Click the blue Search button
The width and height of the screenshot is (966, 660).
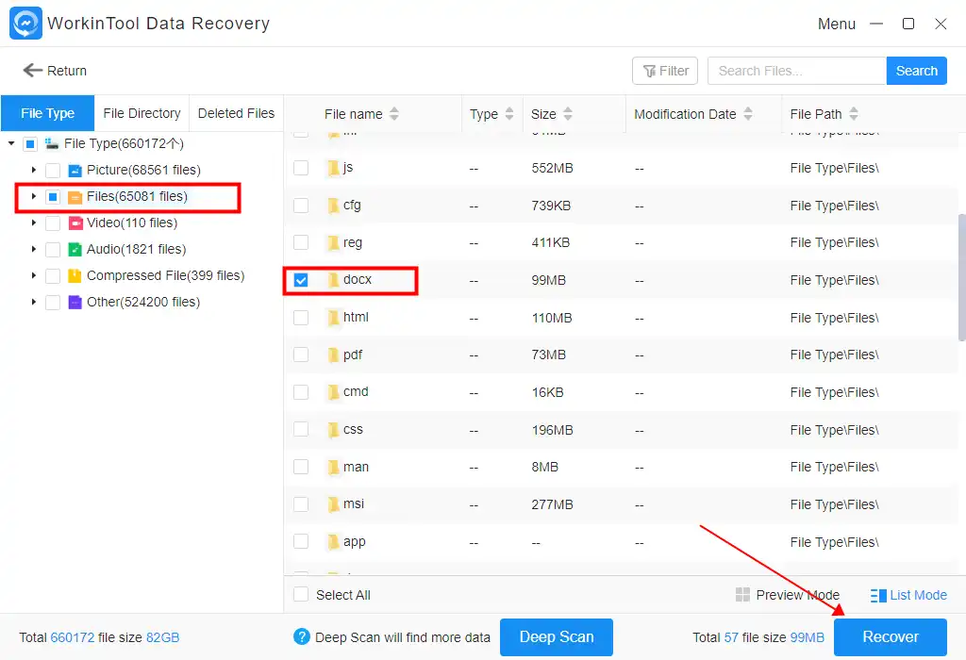(916, 71)
